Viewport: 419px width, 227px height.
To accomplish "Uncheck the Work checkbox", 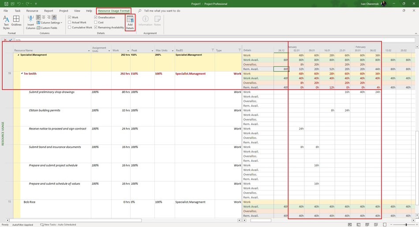I will point(70,17).
